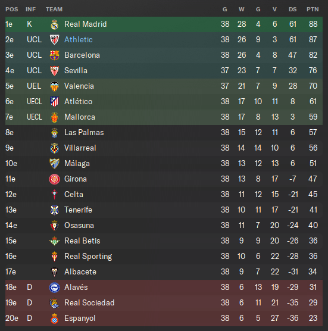Click the Real Betis team name
The height and width of the screenshot is (331, 328).
pyautogui.click(x=82, y=241)
